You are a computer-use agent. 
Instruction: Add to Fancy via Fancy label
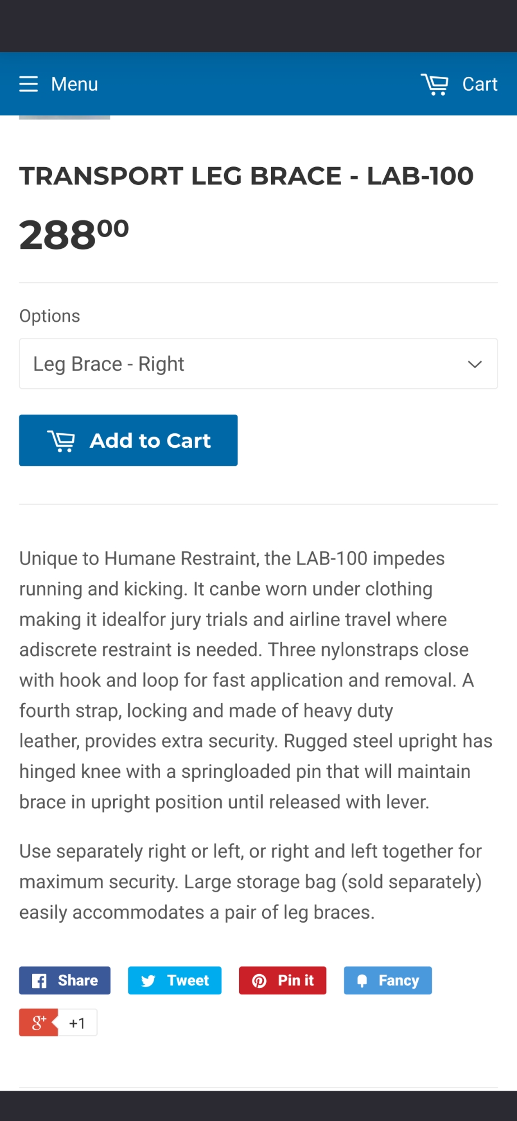pos(398,980)
